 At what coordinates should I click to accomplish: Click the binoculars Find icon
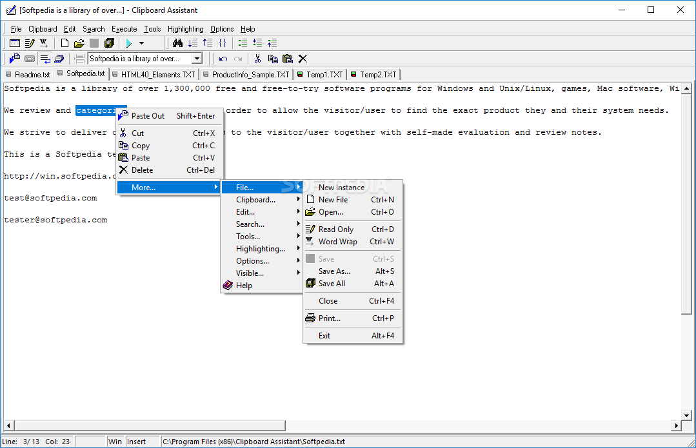point(177,43)
